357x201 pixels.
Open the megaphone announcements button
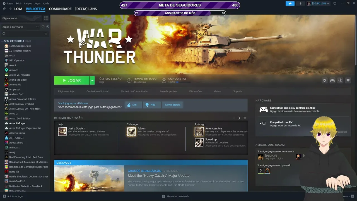(290, 3)
